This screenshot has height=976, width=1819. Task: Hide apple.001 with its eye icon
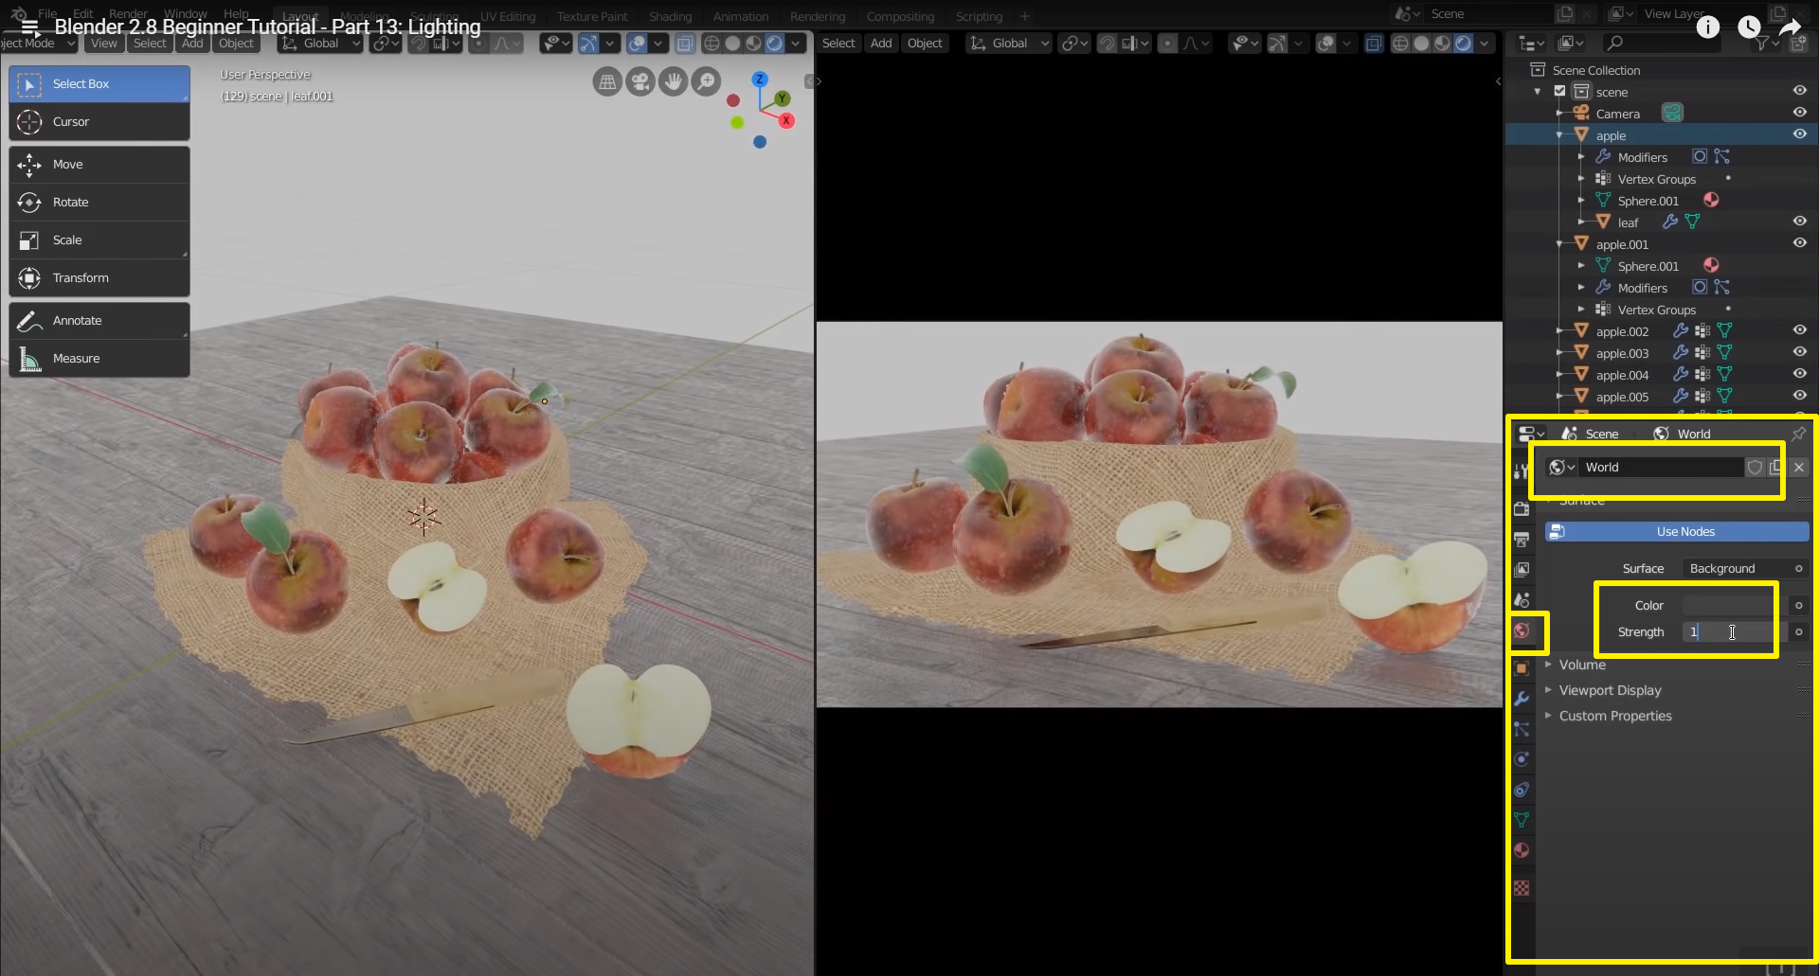(1799, 243)
